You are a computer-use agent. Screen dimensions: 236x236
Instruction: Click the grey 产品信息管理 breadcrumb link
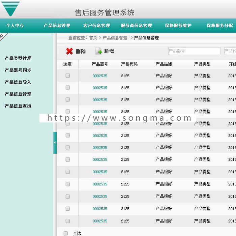tap(115, 38)
